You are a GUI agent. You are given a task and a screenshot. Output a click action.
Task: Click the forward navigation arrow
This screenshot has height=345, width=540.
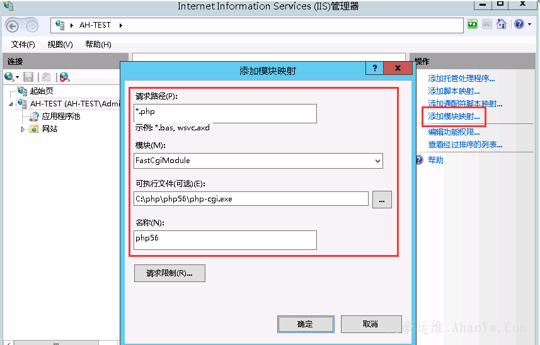[x=31, y=25]
